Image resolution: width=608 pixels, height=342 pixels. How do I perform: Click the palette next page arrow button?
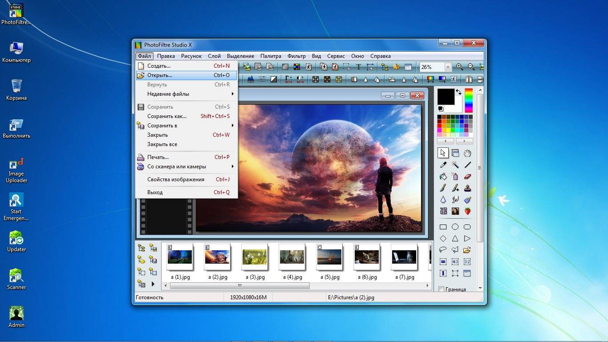[x=464, y=141]
